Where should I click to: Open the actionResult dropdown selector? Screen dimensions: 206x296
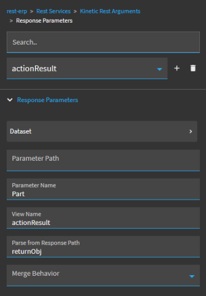[x=87, y=68]
